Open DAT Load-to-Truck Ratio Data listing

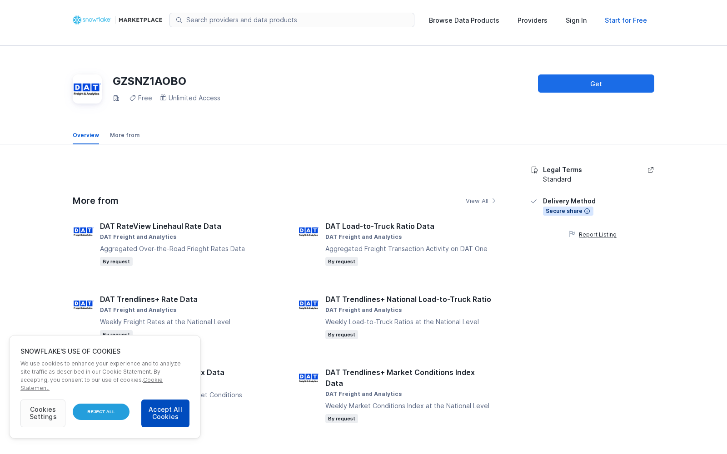[x=380, y=226]
